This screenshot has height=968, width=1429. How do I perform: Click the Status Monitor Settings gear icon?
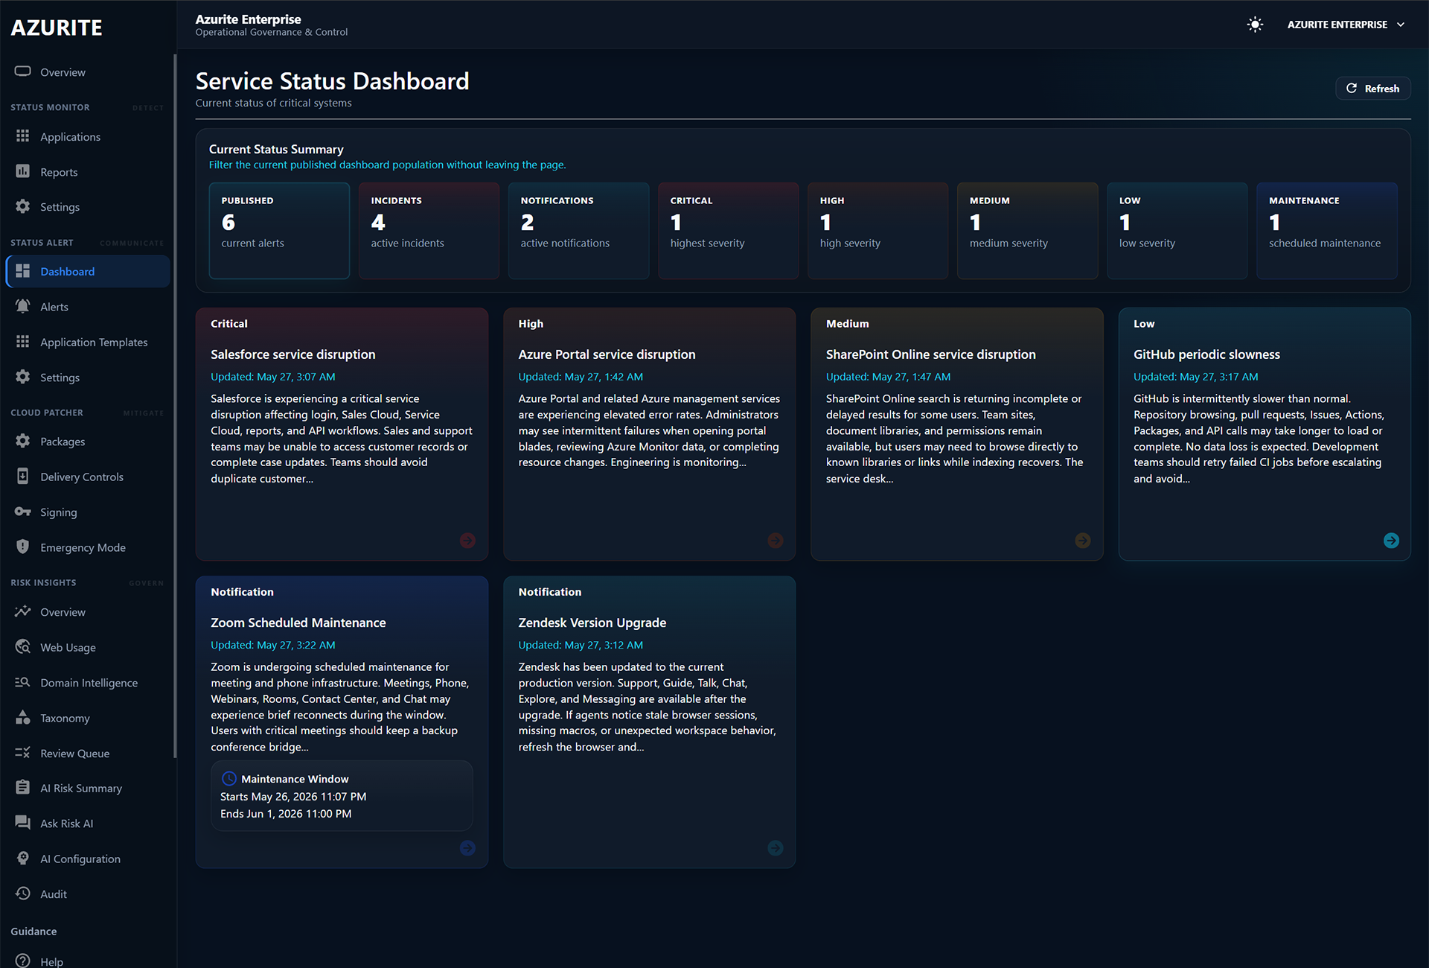(23, 206)
